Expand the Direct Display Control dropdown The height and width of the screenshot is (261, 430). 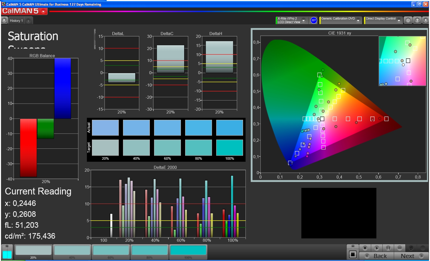(x=399, y=21)
